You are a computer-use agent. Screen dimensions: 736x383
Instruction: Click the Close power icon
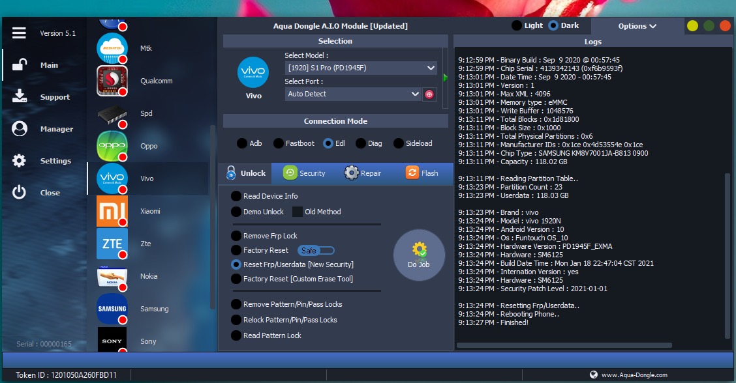[x=19, y=192]
